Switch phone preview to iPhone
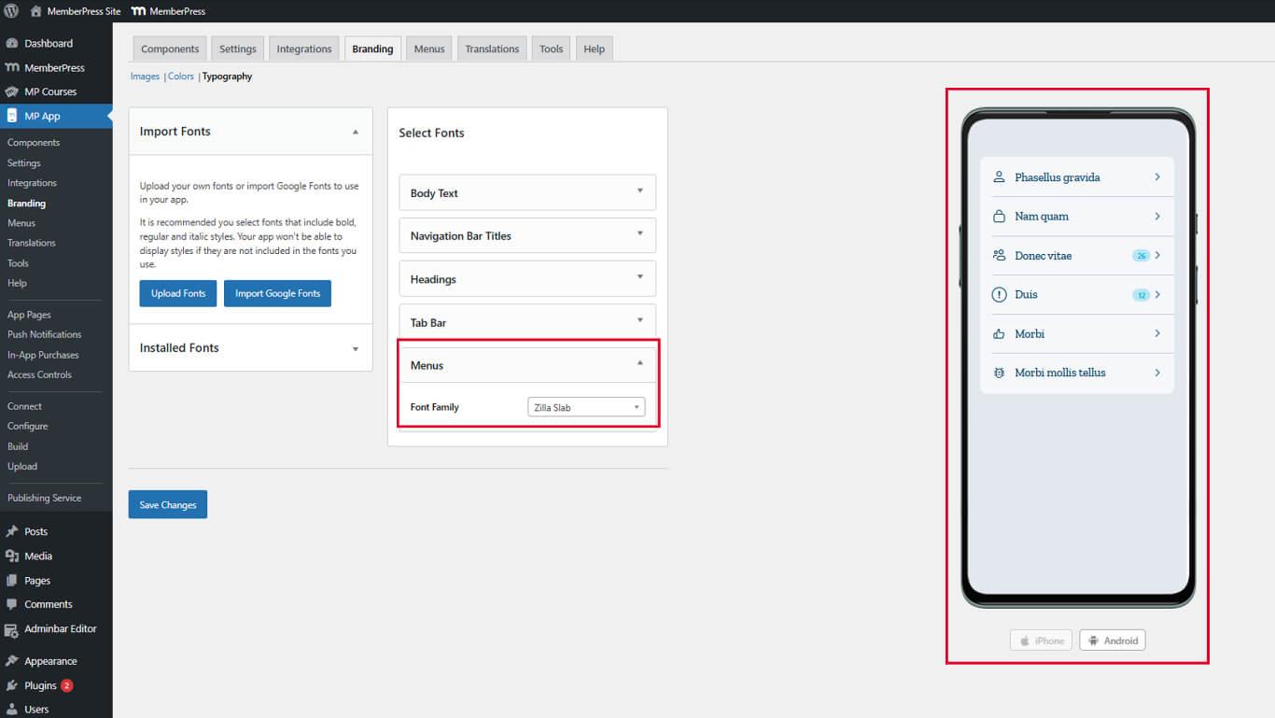The image size is (1275, 718). coord(1041,641)
